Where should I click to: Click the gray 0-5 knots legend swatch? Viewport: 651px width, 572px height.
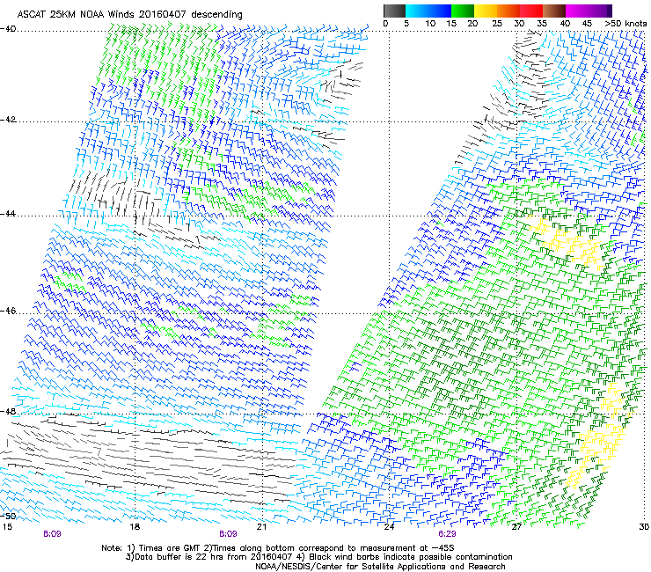(x=394, y=11)
